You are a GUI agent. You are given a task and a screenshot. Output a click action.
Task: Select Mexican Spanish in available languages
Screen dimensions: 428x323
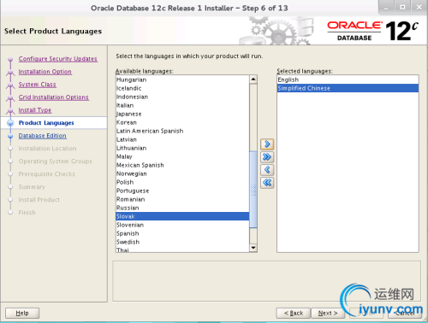(182, 165)
